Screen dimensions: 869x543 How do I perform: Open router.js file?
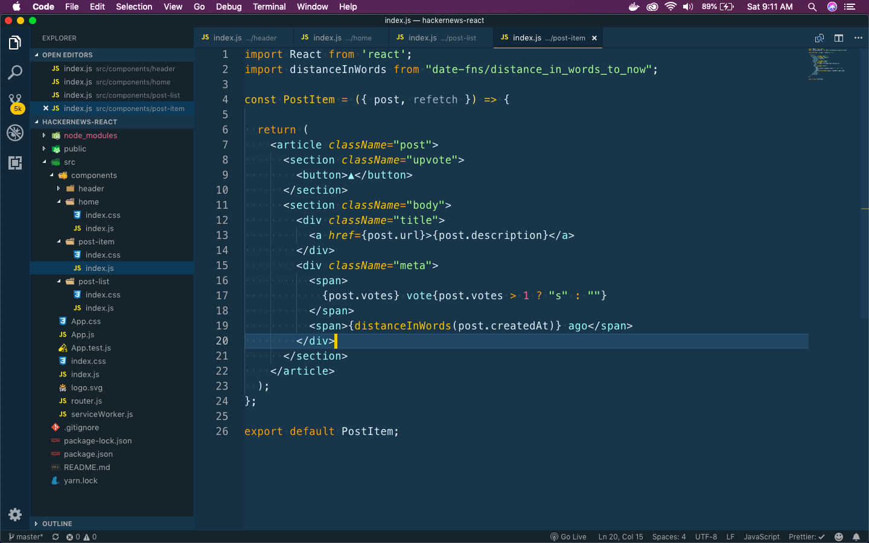pyautogui.click(x=112, y=401)
